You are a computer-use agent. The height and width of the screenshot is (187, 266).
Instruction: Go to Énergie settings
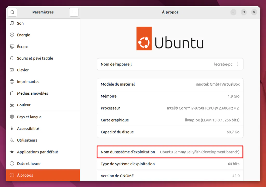(x=43, y=35)
